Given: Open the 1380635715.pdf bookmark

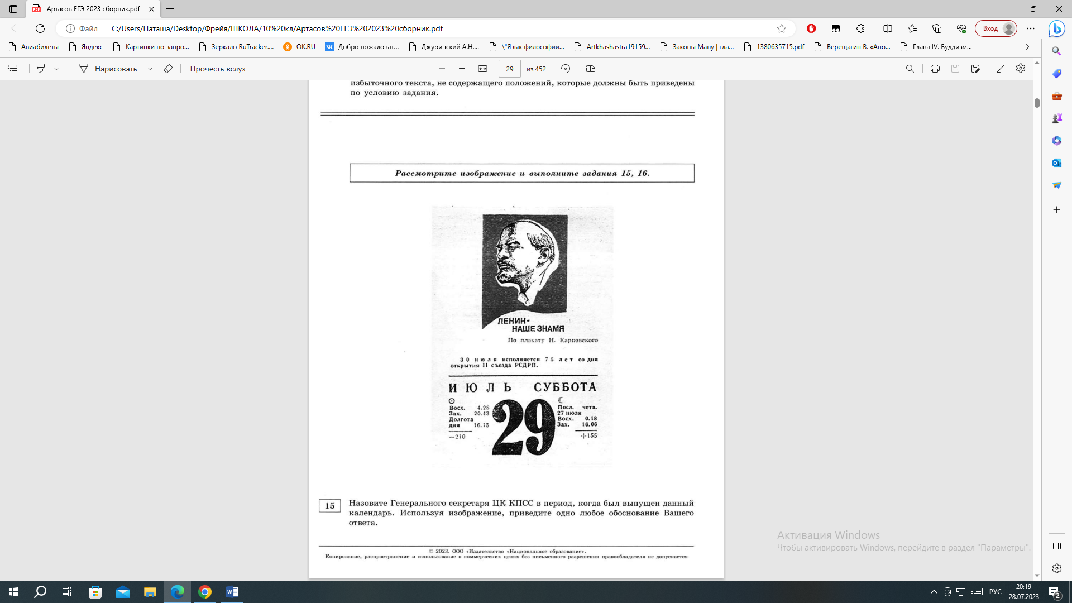Looking at the screenshot, I should coord(774,47).
